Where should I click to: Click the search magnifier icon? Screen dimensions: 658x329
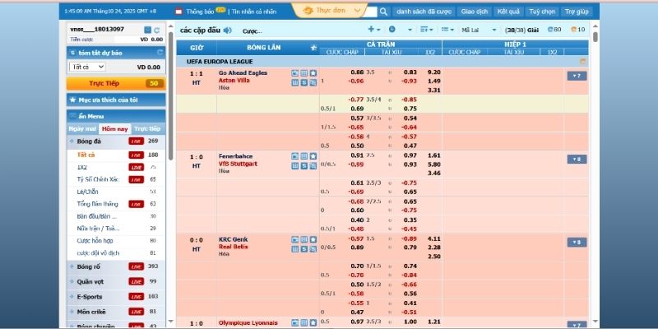coord(383,12)
